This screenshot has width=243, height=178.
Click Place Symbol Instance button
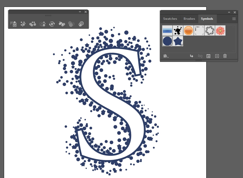tap(192, 56)
